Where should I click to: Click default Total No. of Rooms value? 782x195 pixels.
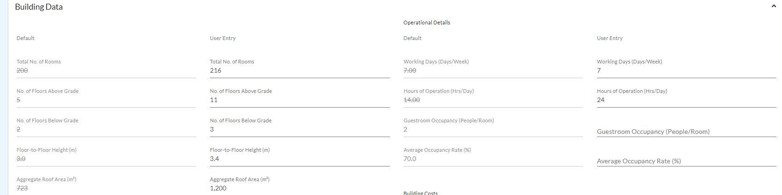pos(22,71)
